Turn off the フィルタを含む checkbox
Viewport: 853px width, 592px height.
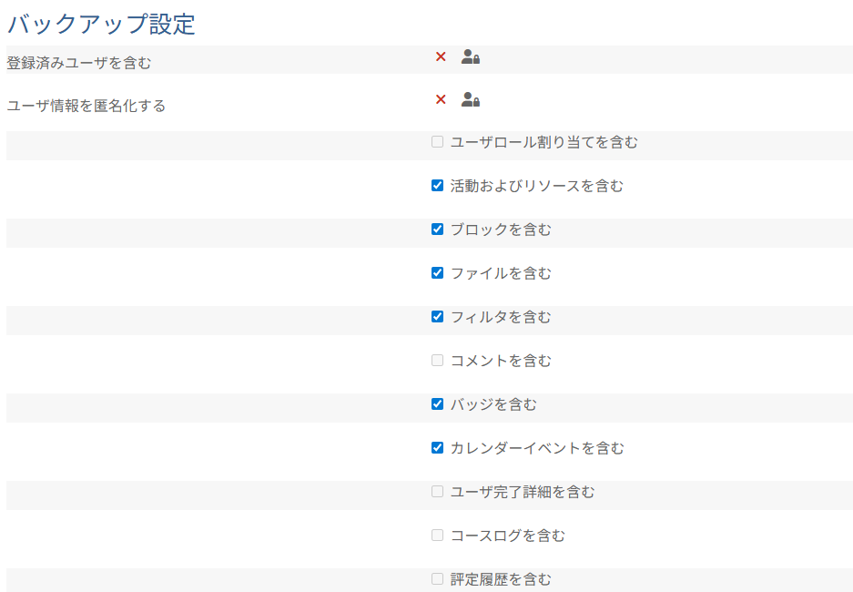pyautogui.click(x=437, y=317)
